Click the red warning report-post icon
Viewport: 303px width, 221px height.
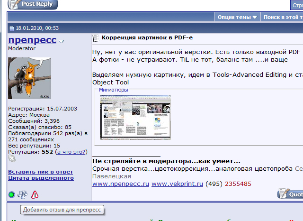pos(35,194)
